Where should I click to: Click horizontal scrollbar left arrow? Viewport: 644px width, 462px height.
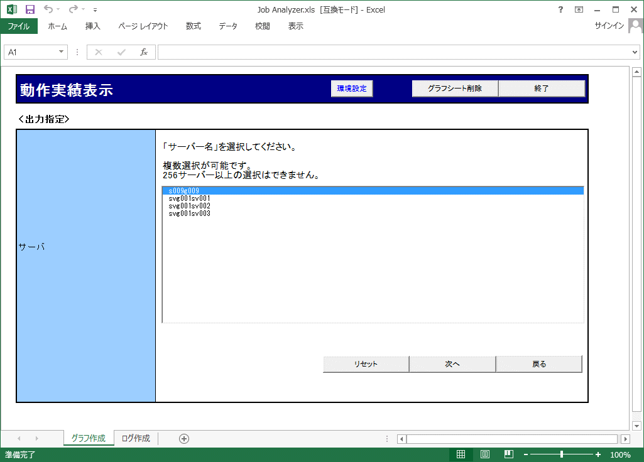pyautogui.click(x=402, y=439)
